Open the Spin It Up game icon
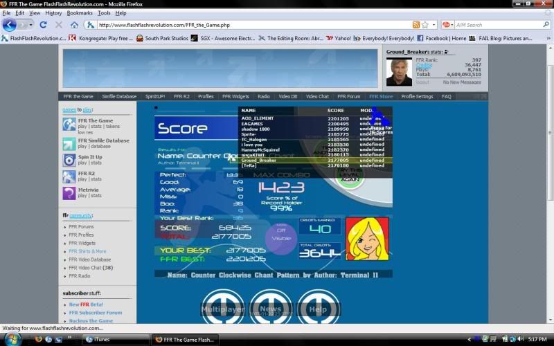This screenshot has height=346, width=554. [x=69, y=160]
